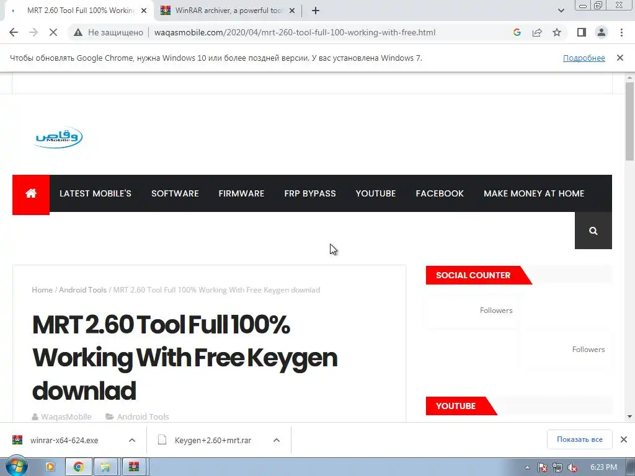
Task: Open the Chrome profile avatar
Action: pyautogui.click(x=602, y=32)
